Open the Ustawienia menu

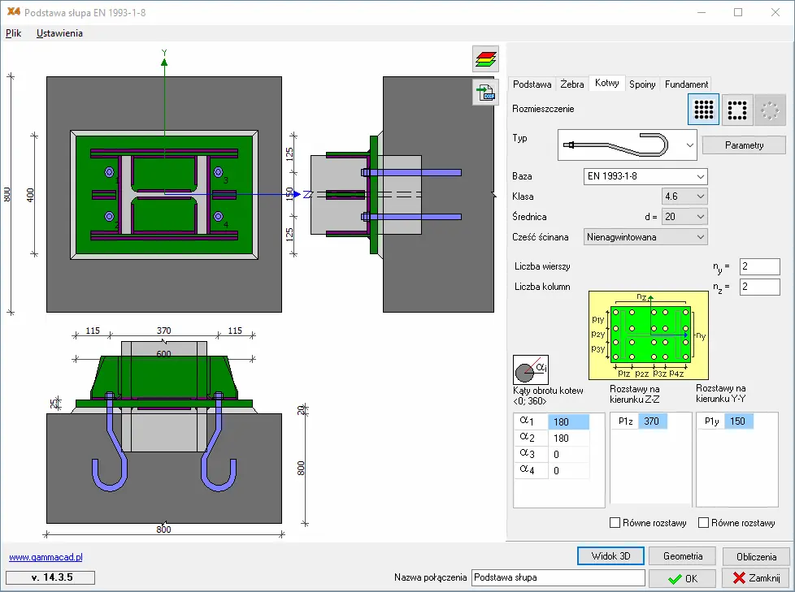[x=59, y=33]
